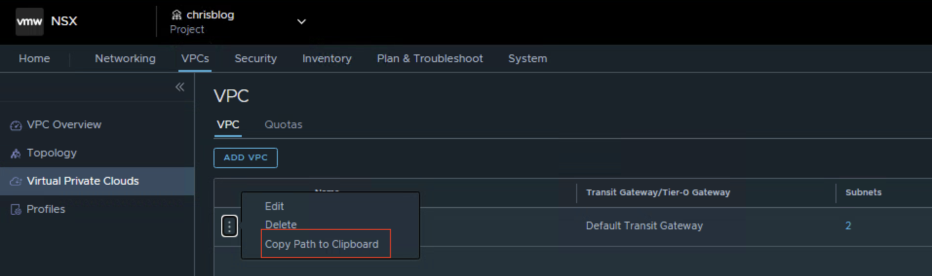Click the VMware NSX logo icon
The width and height of the screenshot is (932, 276).
[29, 21]
